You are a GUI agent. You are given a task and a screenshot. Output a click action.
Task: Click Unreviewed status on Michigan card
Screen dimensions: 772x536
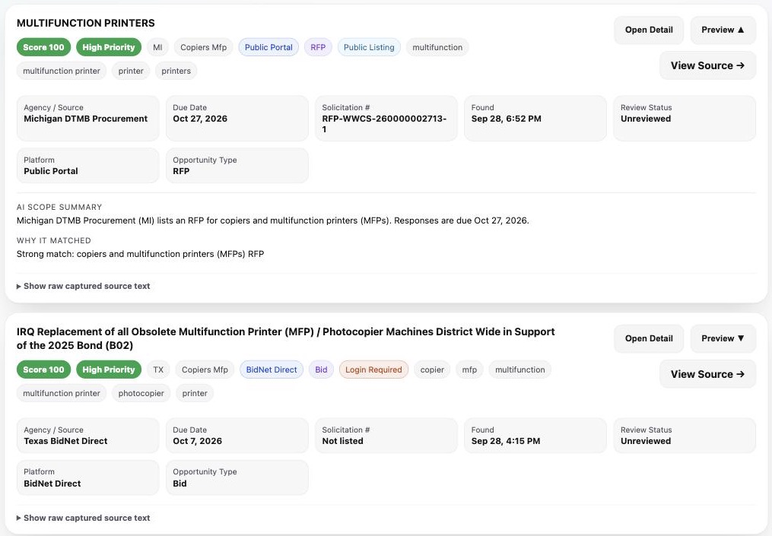point(646,119)
